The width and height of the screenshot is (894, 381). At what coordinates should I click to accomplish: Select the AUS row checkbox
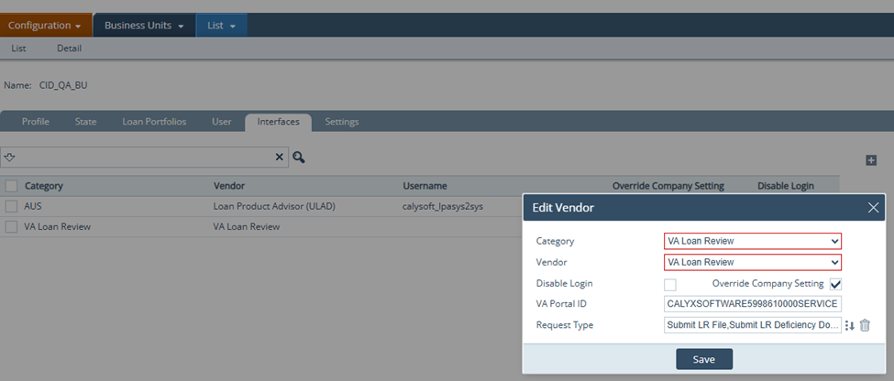(11, 206)
